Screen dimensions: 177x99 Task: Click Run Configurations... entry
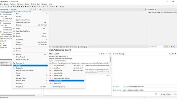59,87
